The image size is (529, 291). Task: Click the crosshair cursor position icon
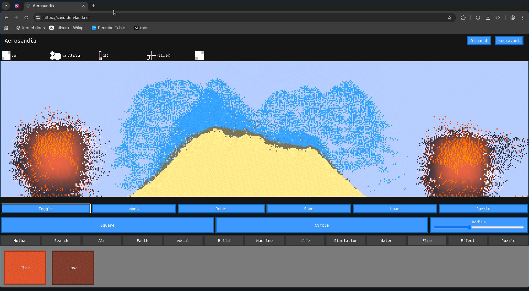point(151,56)
